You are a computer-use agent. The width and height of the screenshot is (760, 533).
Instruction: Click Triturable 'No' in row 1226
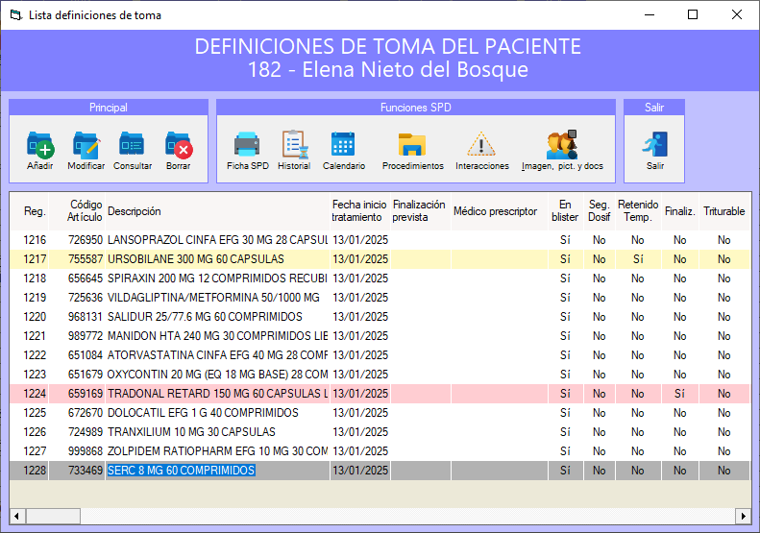click(x=724, y=432)
